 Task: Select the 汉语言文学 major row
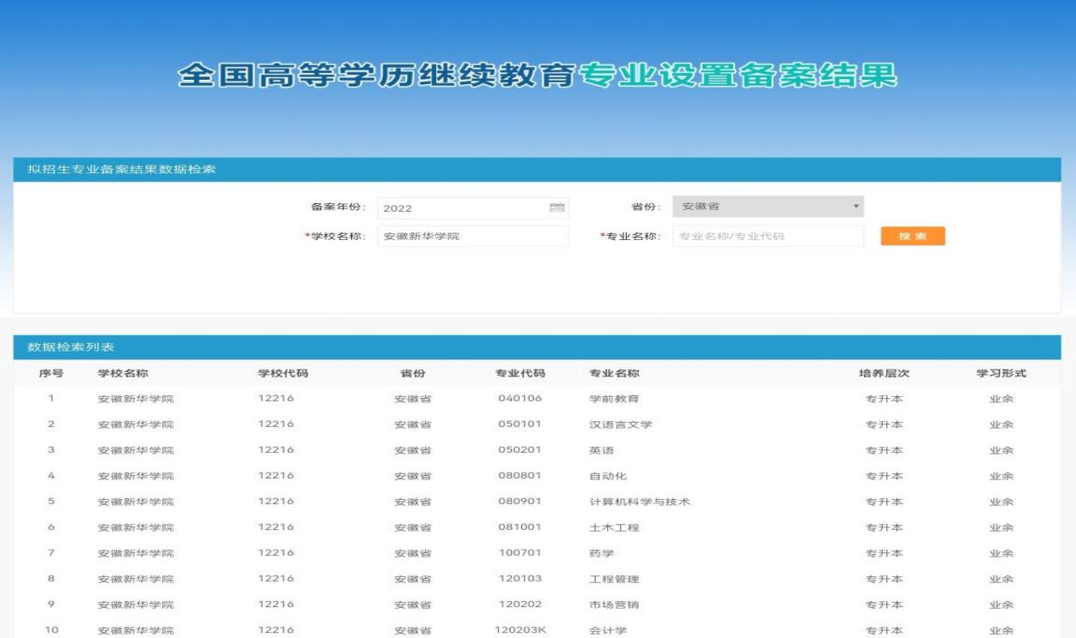[x=620, y=424]
